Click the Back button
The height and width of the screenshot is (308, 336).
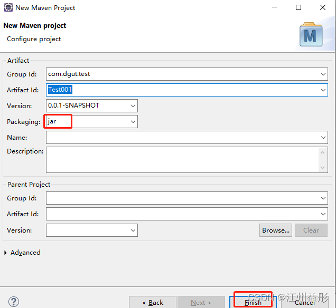point(153,302)
